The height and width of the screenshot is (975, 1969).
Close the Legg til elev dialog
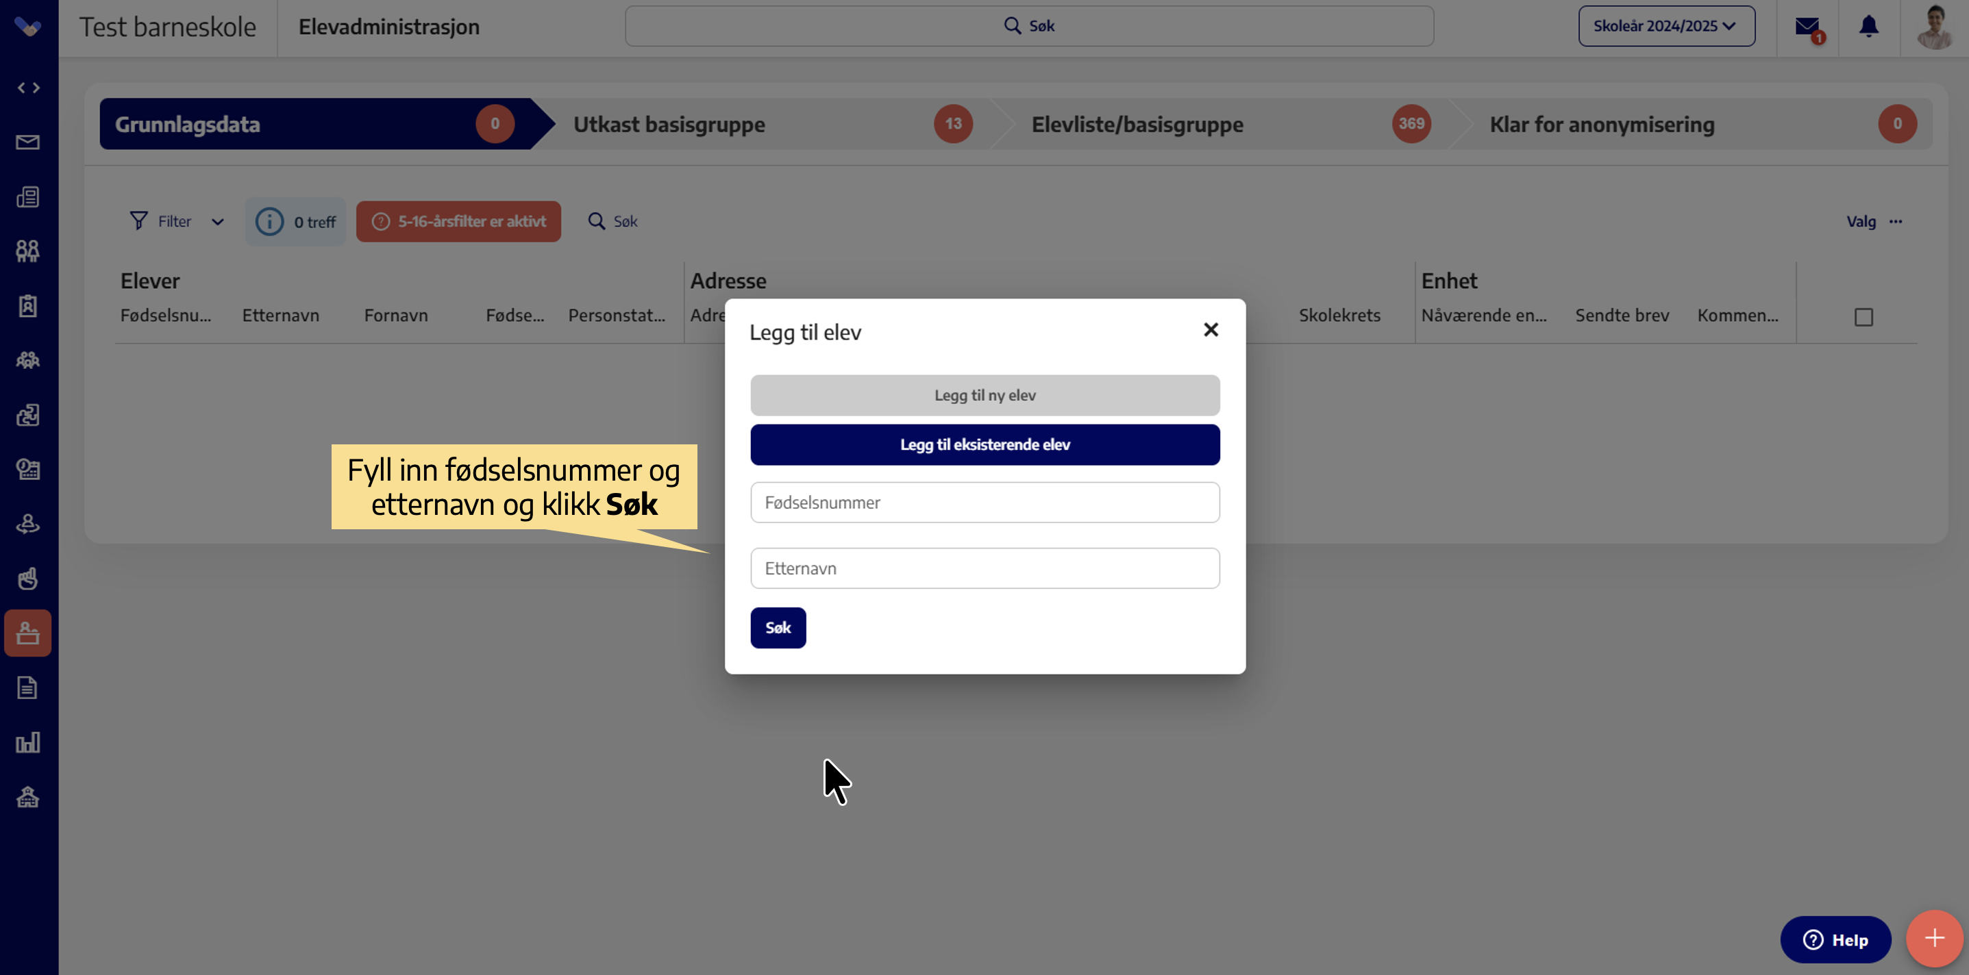click(x=1211, y=329)
